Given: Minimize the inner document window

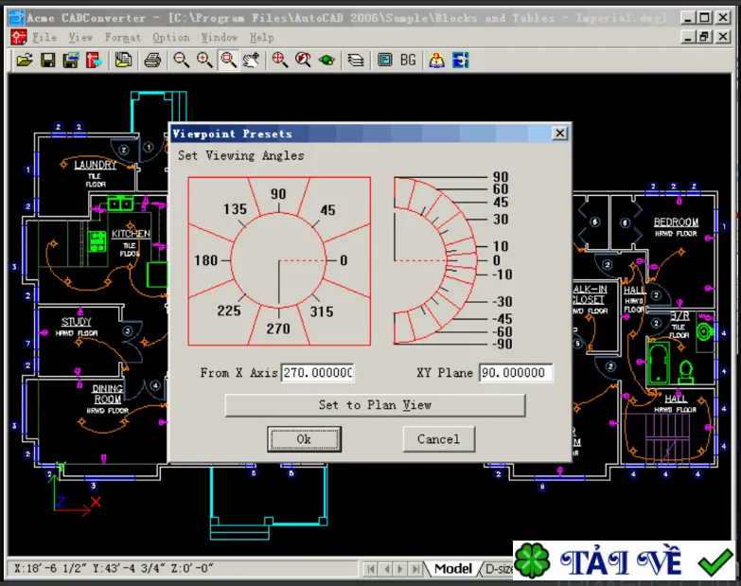Looking at the screenshot, I should (688, 36).
